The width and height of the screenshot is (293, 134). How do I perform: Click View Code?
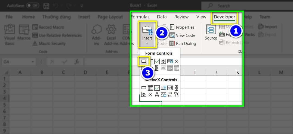182,35
